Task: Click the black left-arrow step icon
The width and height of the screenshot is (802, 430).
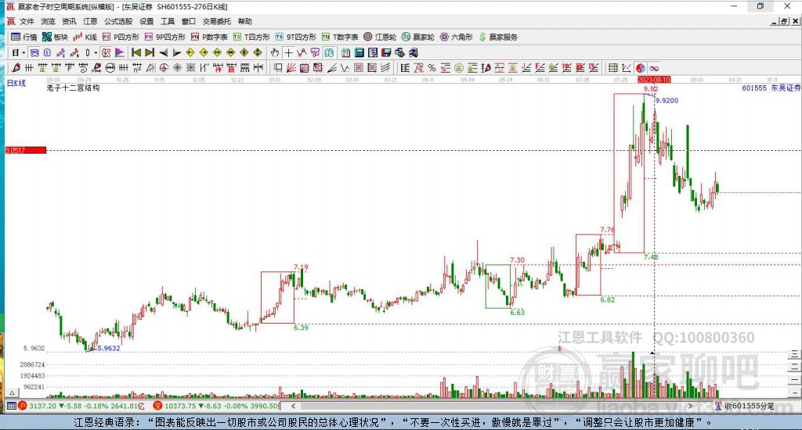Action: (163, 52)
